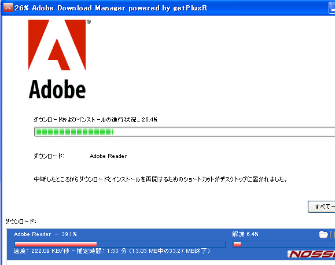This screenshot has height=265, width=335.
Task: Click the desktop shortcut notice message
Action: click(x=160, y=179)
